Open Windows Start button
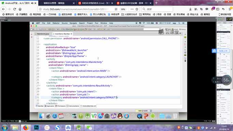233x131 pixels. [4, 128]
